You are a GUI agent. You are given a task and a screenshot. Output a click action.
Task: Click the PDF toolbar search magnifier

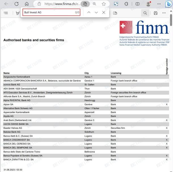tap(145, 13)
